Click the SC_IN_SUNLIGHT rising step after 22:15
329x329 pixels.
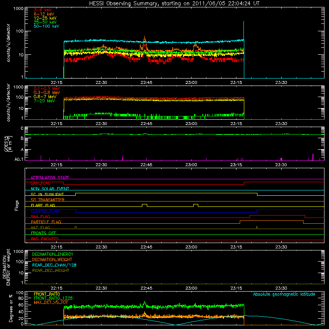coord(76,194)
